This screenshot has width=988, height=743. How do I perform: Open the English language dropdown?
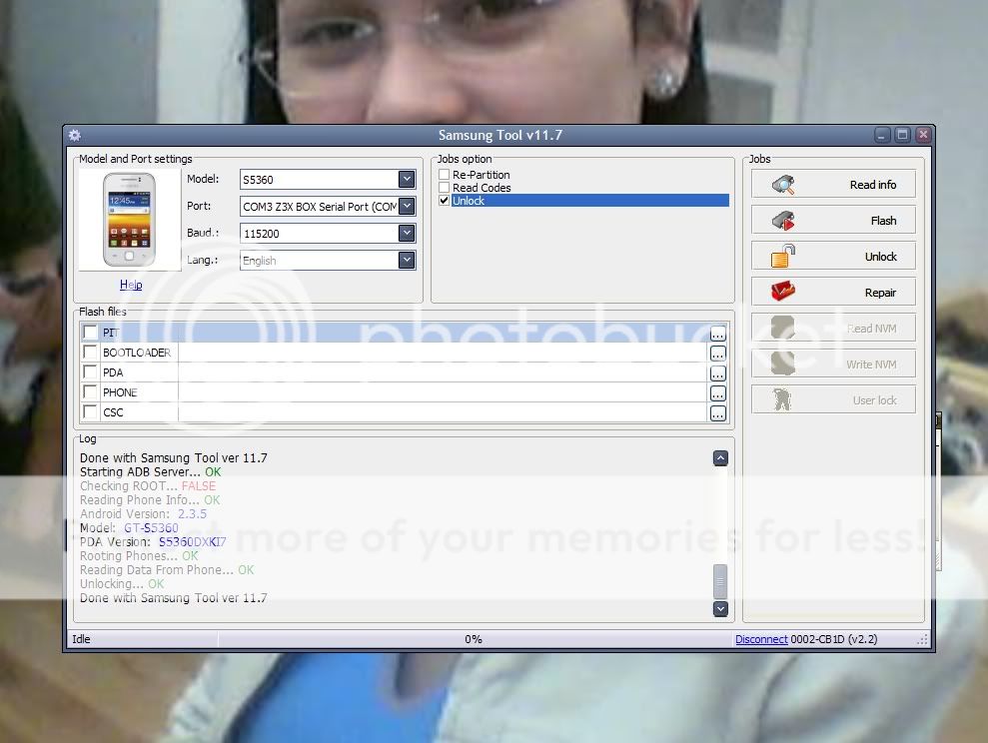click(407, 260)
